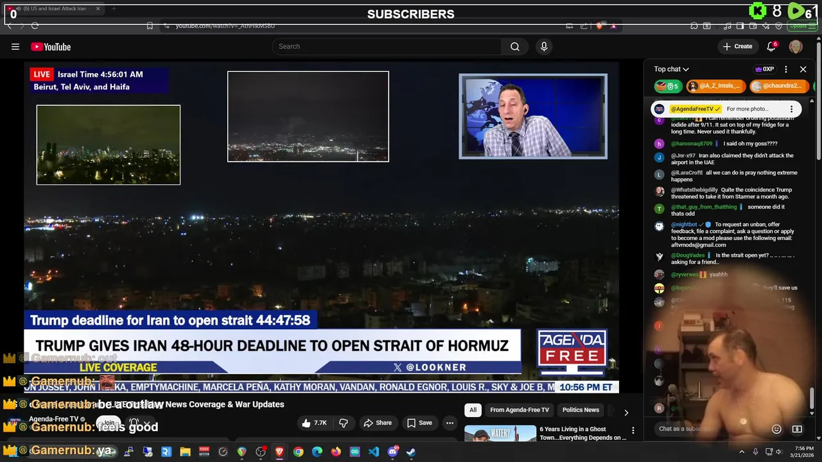Open Firefox in the taskbar
The height and width of the screenshot is (462, 822).
[x=336, y=452]
